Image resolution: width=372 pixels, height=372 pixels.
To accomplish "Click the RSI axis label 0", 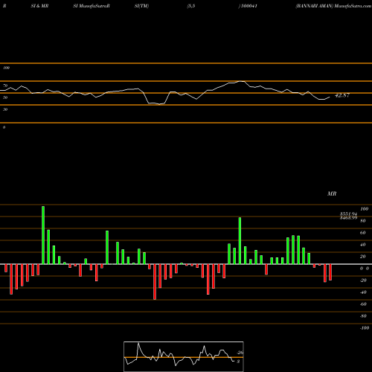I will pyautogui.click(x=4, y=127).
